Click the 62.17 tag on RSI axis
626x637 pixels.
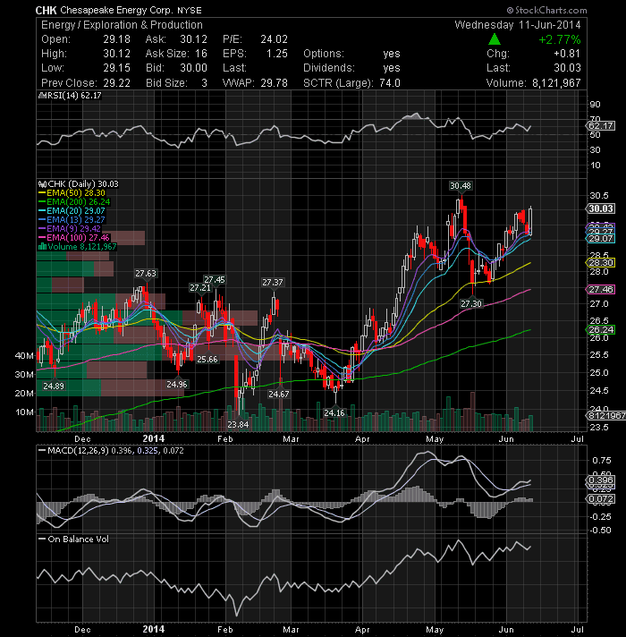tap(601, 125)
